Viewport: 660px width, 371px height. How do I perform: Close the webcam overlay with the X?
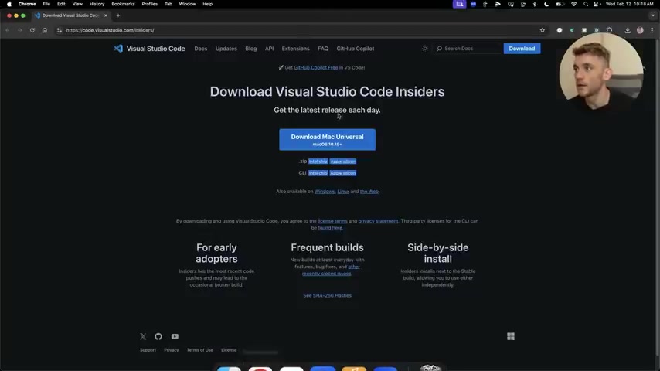(x=644, y=67)
